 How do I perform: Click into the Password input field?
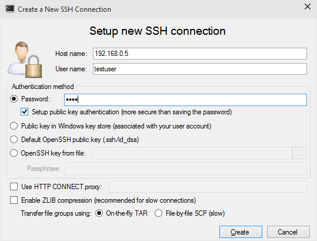(185, 100)
